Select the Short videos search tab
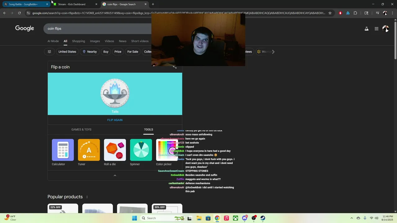Viewport: 397px width, 223px height. (140, 41)
